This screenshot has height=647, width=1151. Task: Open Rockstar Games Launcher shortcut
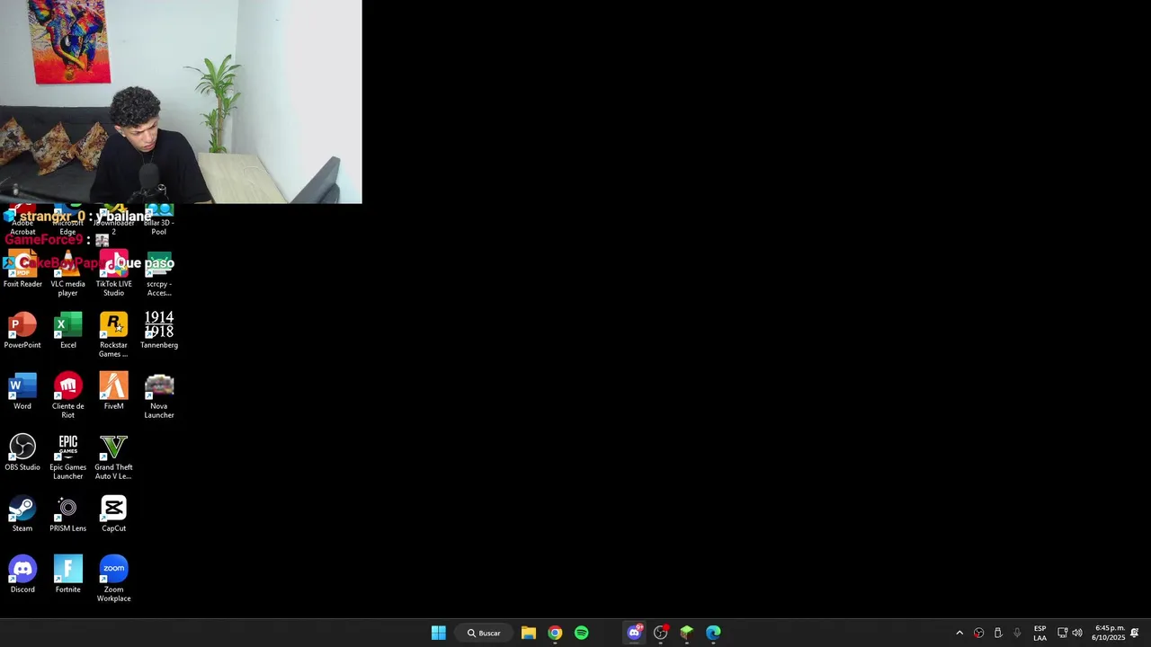(113, 335)
